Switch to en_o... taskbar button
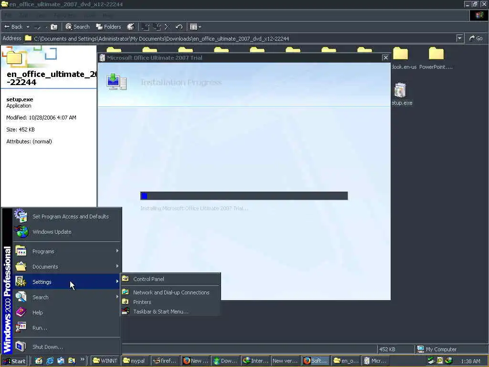 pos(346,361)
